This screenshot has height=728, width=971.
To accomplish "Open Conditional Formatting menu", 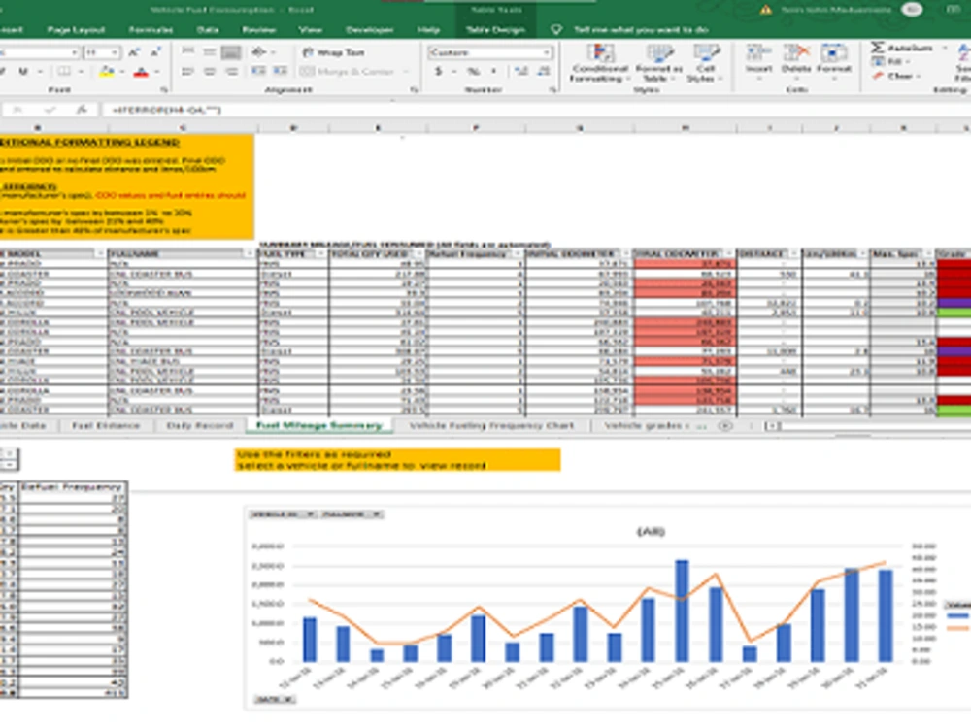I will (x=599, y=63).
